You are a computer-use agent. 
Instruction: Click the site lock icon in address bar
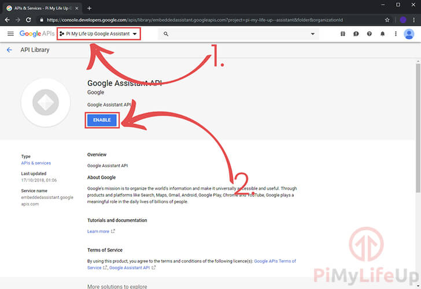click(x=42, y=20)
